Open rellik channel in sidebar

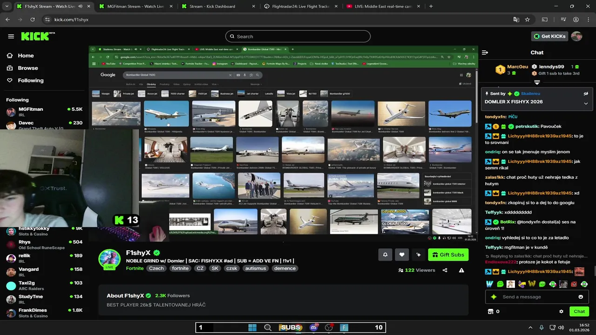[44, 258]
